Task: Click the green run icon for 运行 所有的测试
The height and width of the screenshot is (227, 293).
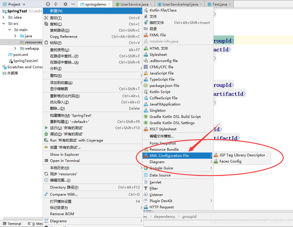Action: pyautogui.click(x=46, y=128)
